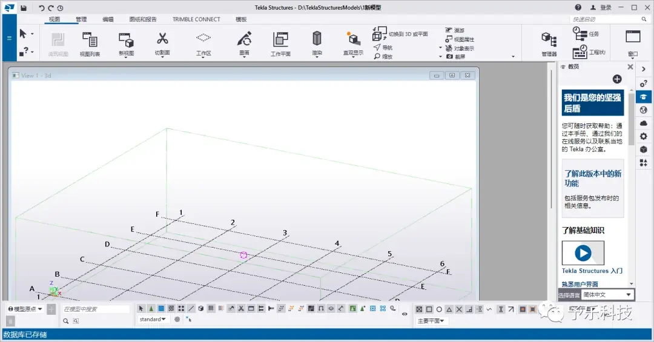Open the 管理器 organizer
The width and height of the screenshot is (654, 342).
tap(549, 44)
